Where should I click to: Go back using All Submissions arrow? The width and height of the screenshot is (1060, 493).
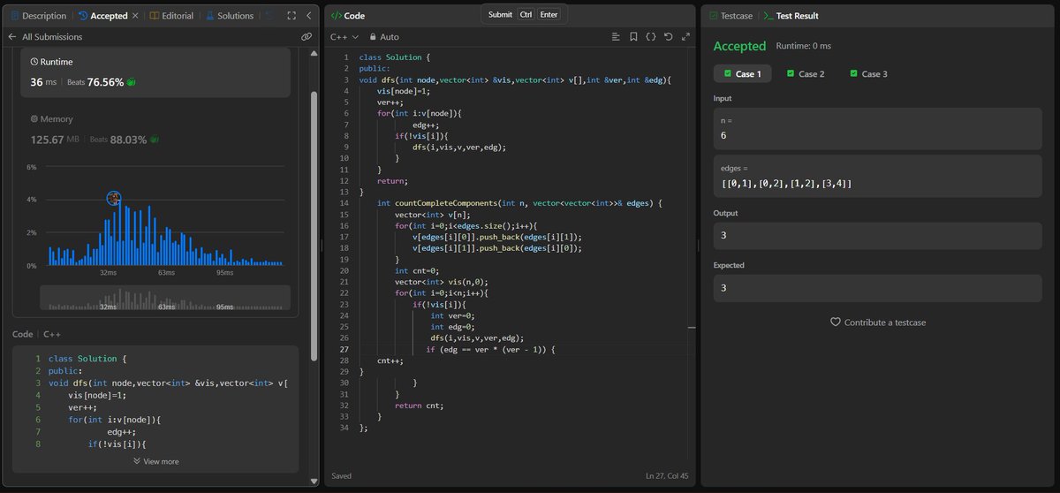(11, 37)
